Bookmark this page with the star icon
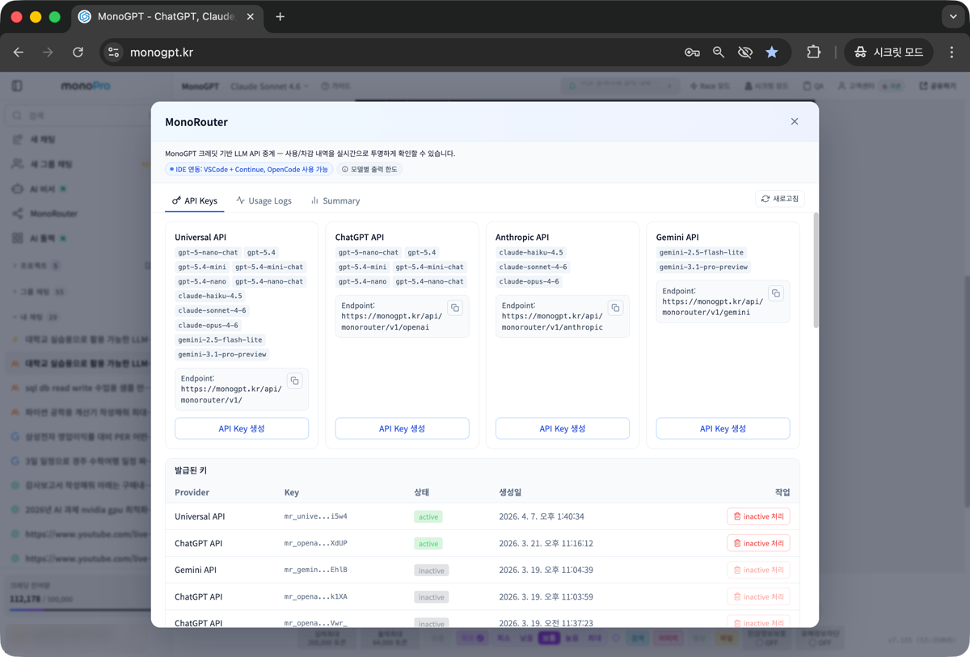The image size is (970, 657). tap(772, 53)
